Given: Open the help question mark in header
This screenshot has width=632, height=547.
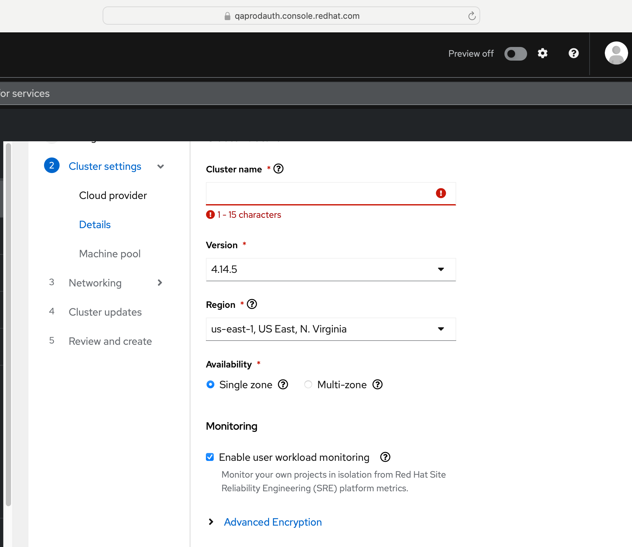Looking at the screenshot, I should click(573, 53).
